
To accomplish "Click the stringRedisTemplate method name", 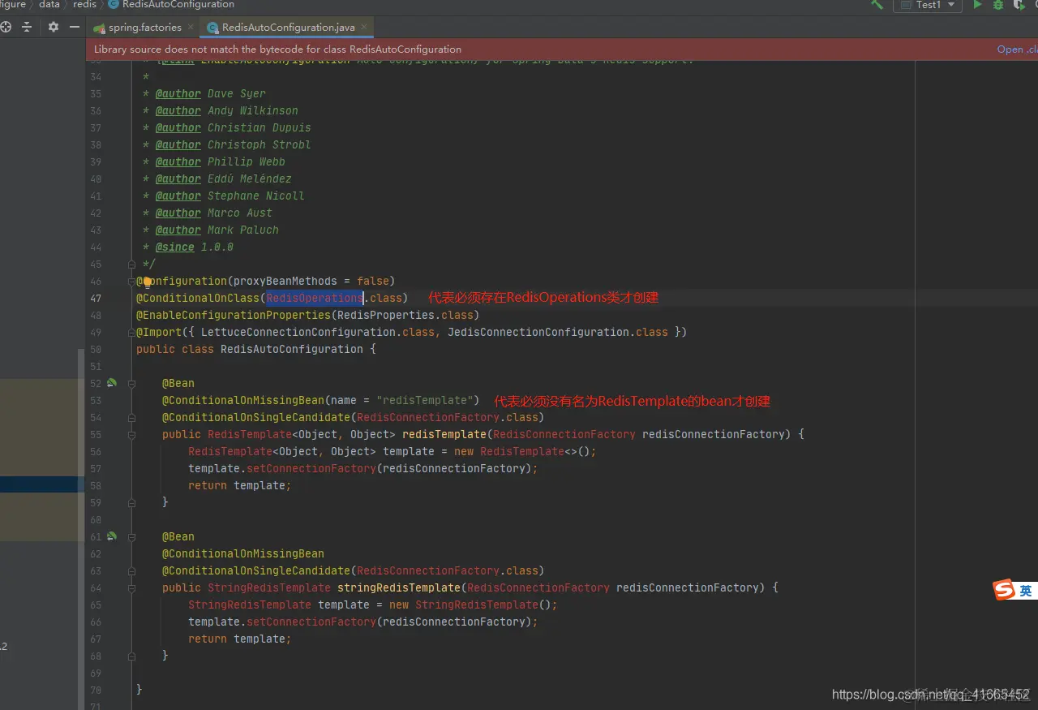I will 399,587.
